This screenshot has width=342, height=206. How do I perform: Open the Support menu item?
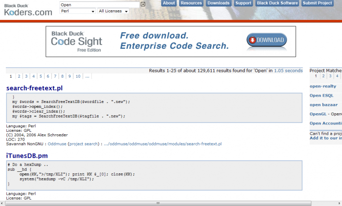tap(243, 3)
